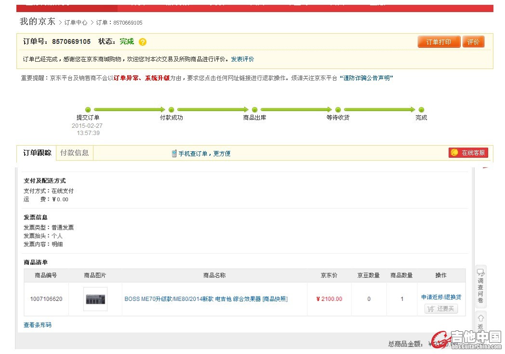Go to 订单中心 in the breadcrumb

pyautogui.click(x=76, y=23)
